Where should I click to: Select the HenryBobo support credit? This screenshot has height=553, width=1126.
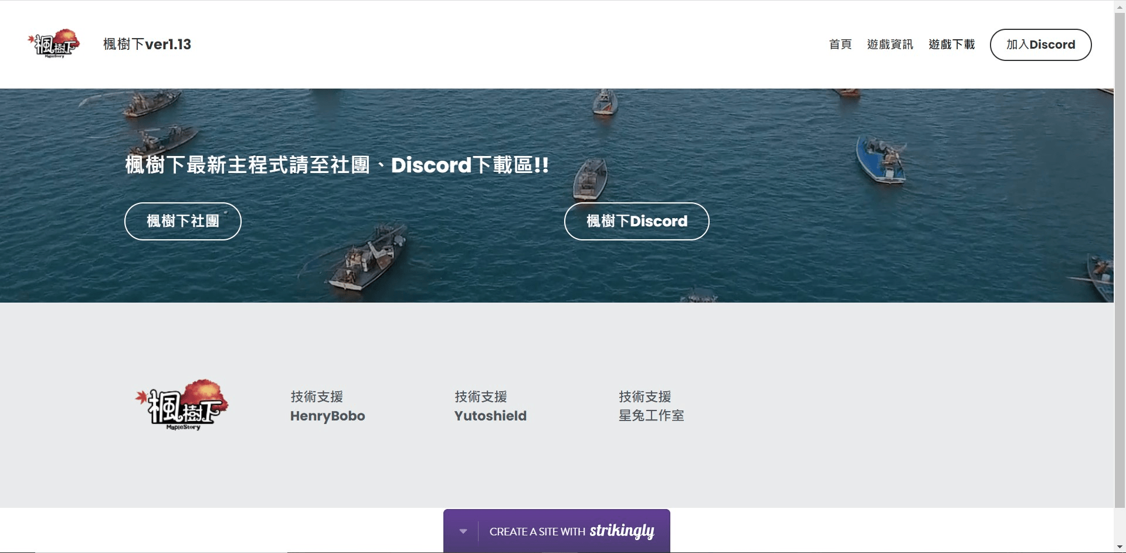pyautogui.click(x=327, y=416)
